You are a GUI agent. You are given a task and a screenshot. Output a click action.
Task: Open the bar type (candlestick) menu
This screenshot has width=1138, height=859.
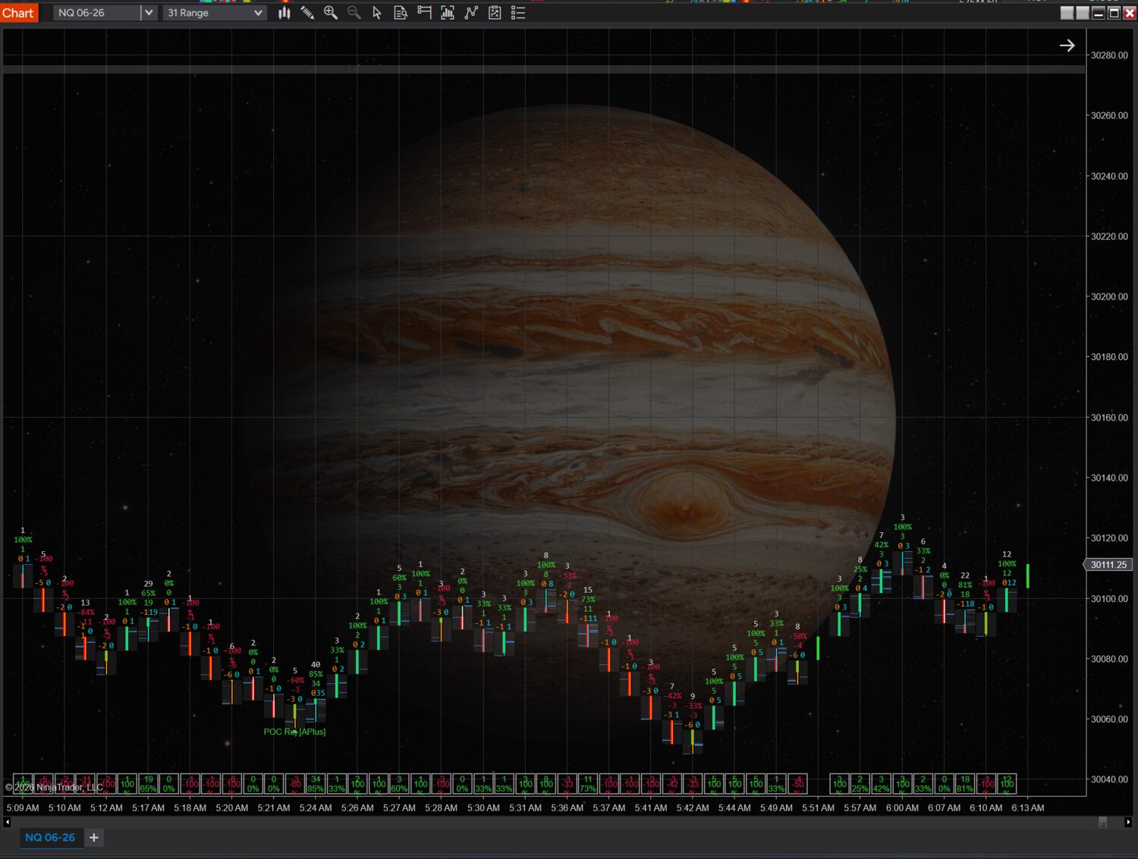(284, 13)
